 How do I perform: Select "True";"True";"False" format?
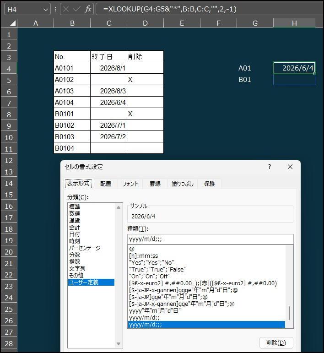click(207, 270)
